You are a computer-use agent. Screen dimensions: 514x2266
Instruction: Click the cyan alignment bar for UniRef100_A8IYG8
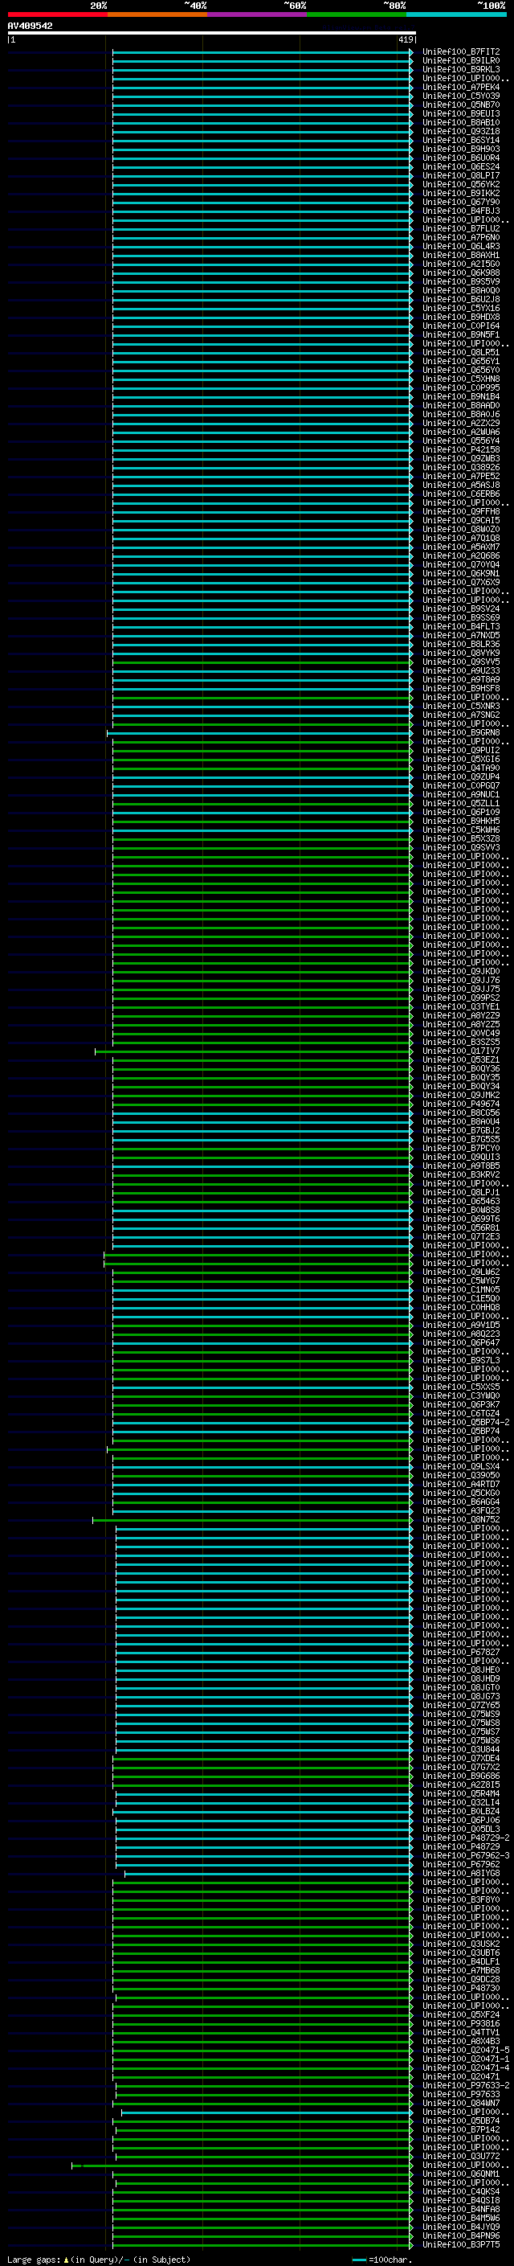pos(268,1873)
